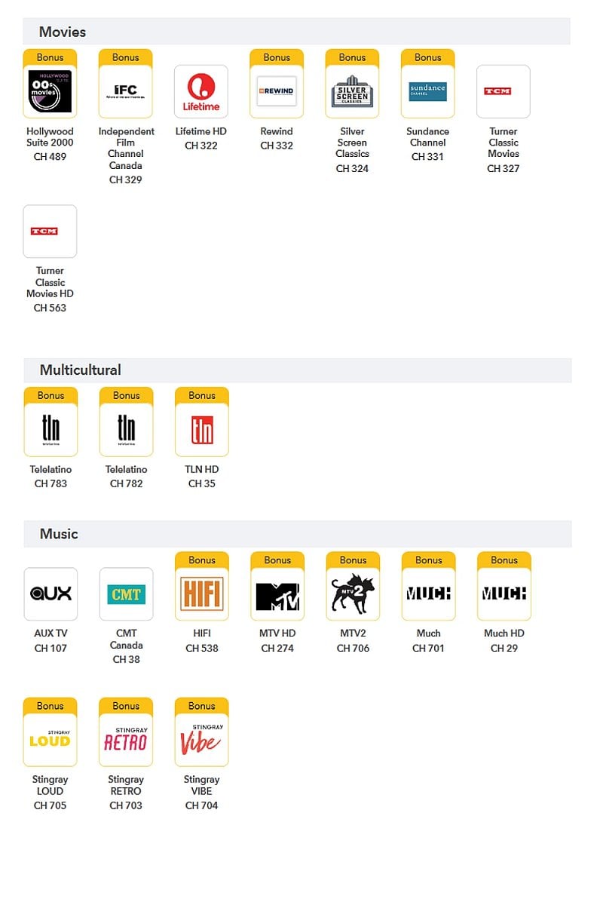Click the Bonus tag above HIFI
This screenshot has height=905, width=603.
202,560
